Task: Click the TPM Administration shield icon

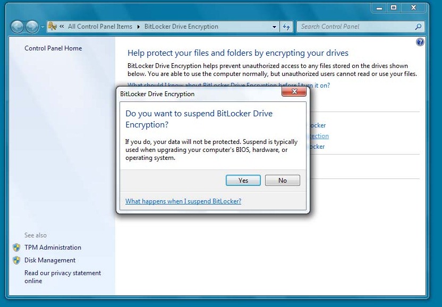Action: pyautogui.click(x=16, y=248)
